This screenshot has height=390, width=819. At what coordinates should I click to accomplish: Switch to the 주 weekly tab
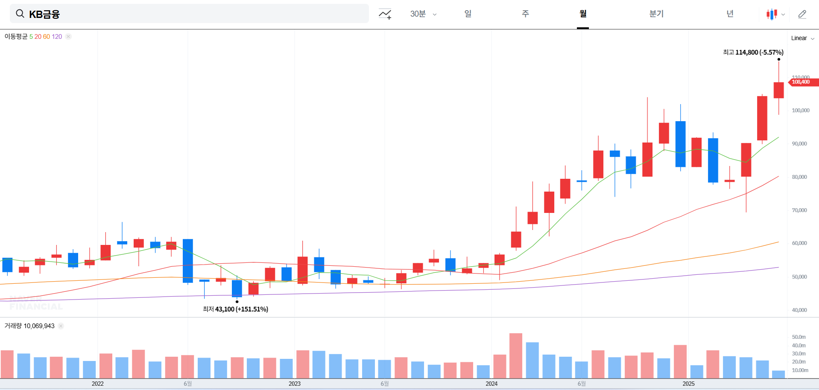pyautogui.click(x=525, y=14)
